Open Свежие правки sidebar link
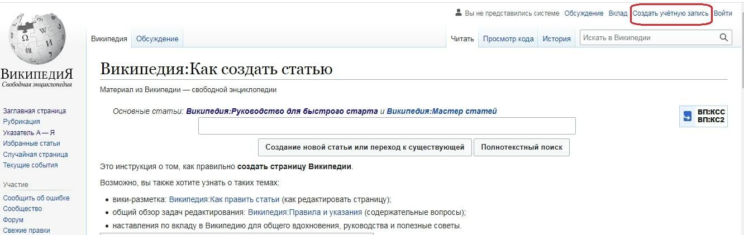 (x=26, y=231)
